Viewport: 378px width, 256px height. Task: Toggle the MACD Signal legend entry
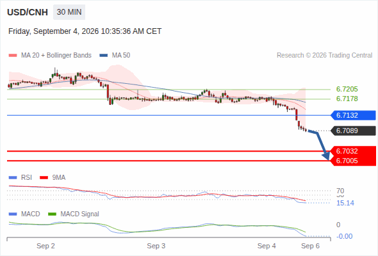point(74,214)
